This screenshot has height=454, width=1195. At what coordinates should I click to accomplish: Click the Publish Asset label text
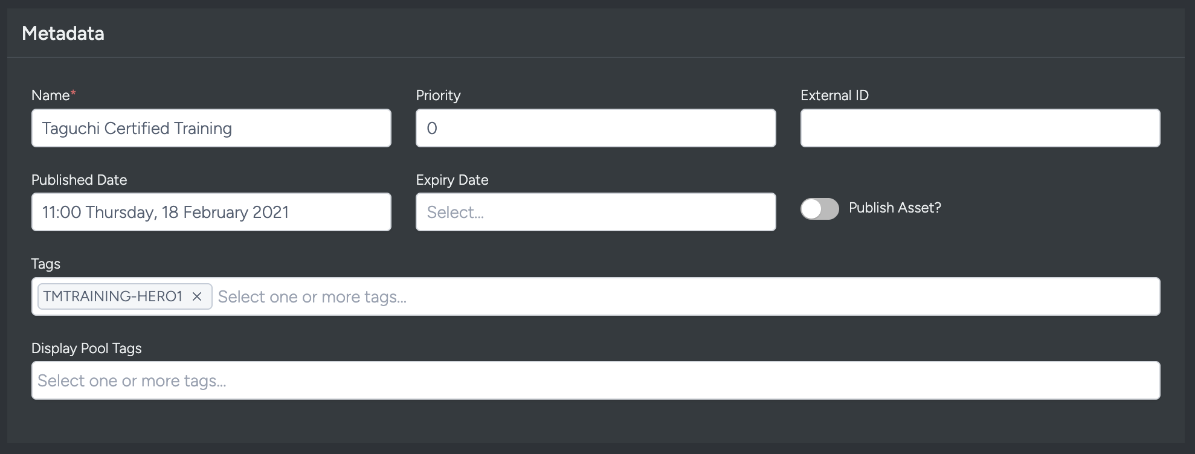tap(894, 208)
